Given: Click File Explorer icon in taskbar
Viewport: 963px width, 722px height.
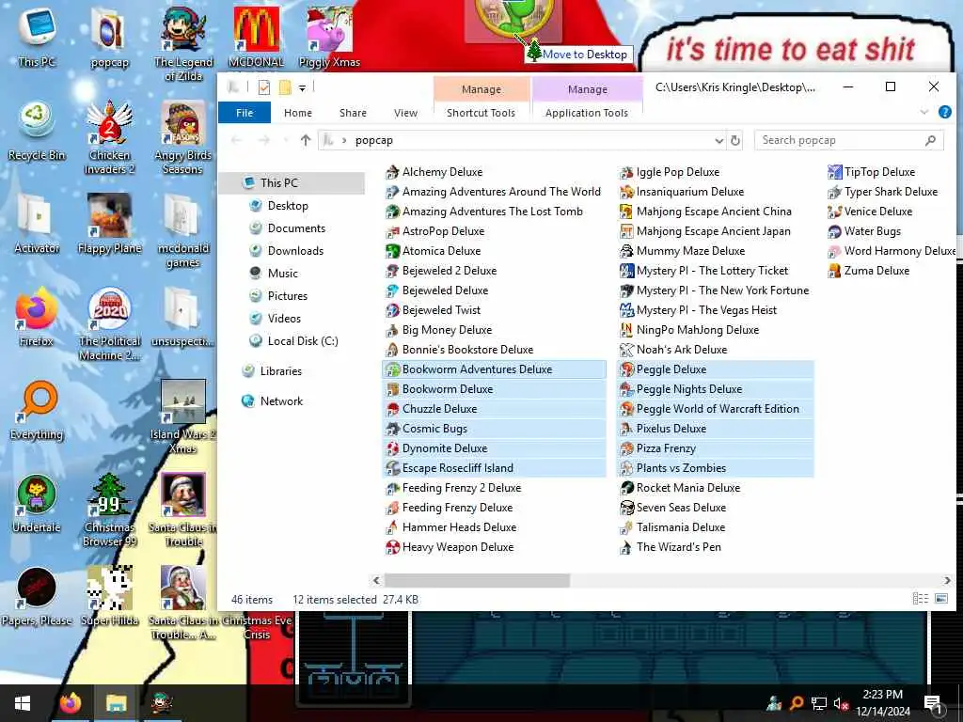Looking at the screenshot, I should coord(116,703).
